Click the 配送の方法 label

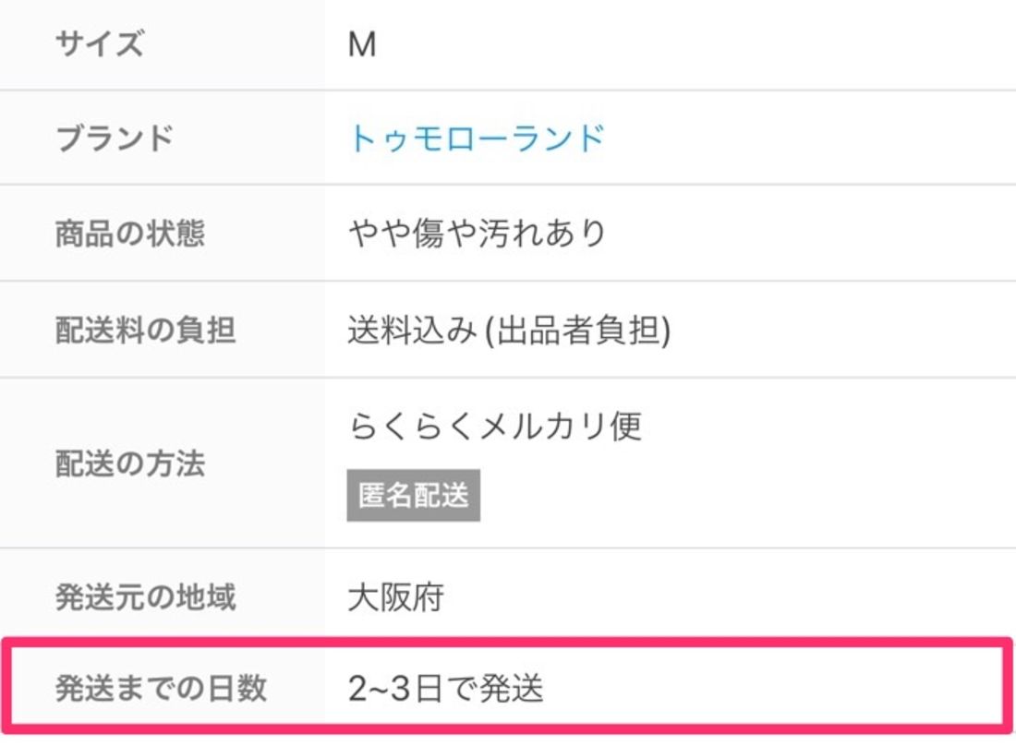tap(129, 463)
